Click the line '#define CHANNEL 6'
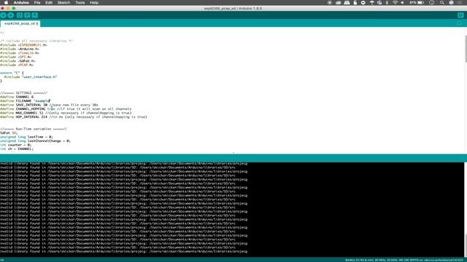Viewport: 467px width, 262px height. click(17, 97)
